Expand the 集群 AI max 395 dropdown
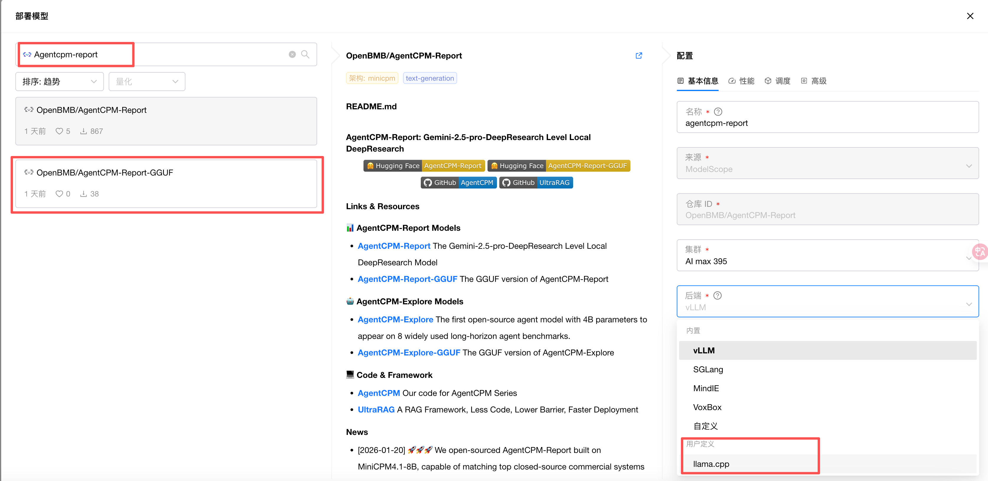This screenshot has width=988, height=481. pos(827,256)
